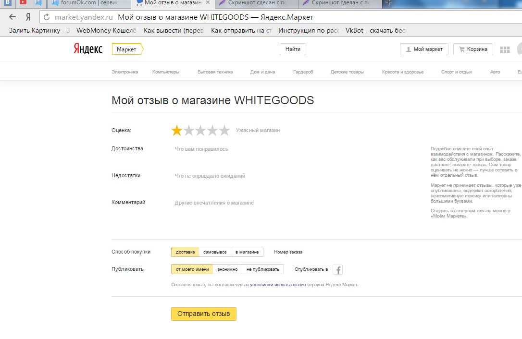Select 'самовывоз' purchase method
Image resolution: width=522 pixels, height=339 pixels.
click(x=215, y=252)
